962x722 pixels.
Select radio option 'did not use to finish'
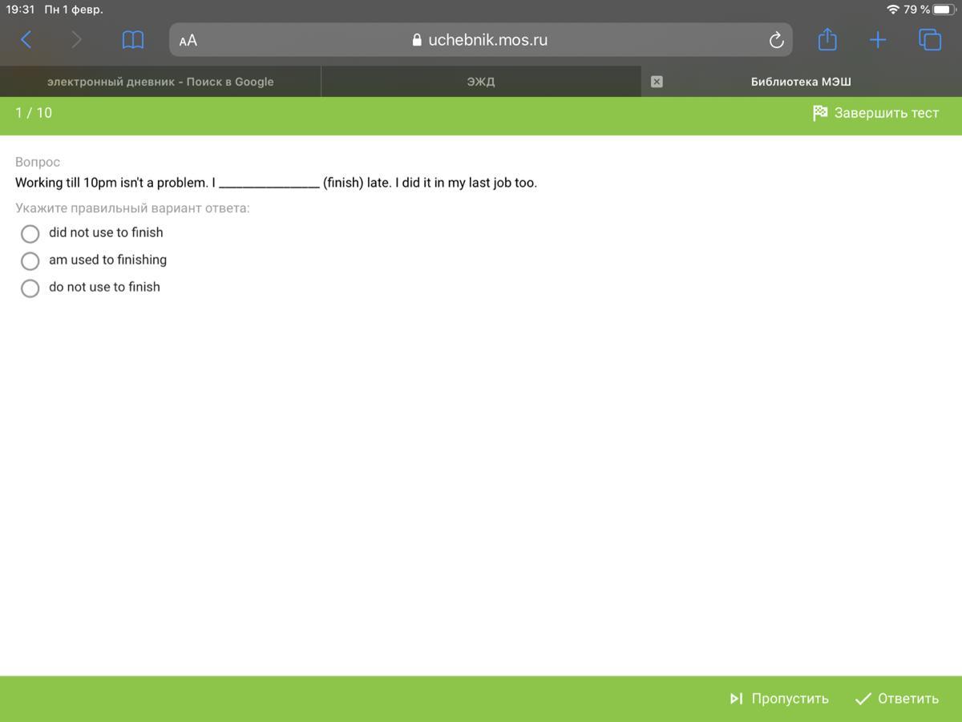point(30,233)
